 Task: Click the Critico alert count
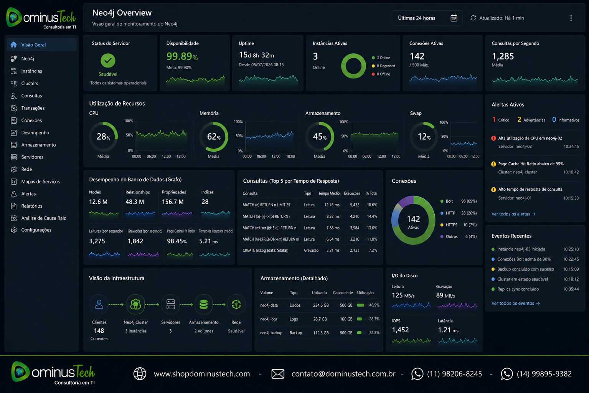tap(501, 120)
